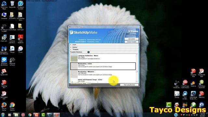
Task: Click Woodworking - Millimeters template thumbnail
Action: point(74,74)
